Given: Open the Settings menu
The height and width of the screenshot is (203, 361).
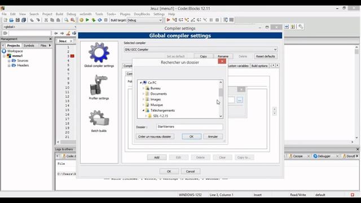Looking at the screenshot, I should pos(159,14).
